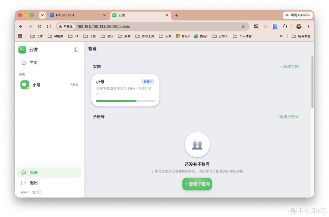Collapse the sidebar panel toggle
The height and width of the screenshot is (217, 329).
tap(76, 50)
